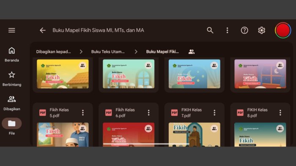
Task: Click PDF icon of Fikih Kelas 6.pdf
Action: click(109, 113)
